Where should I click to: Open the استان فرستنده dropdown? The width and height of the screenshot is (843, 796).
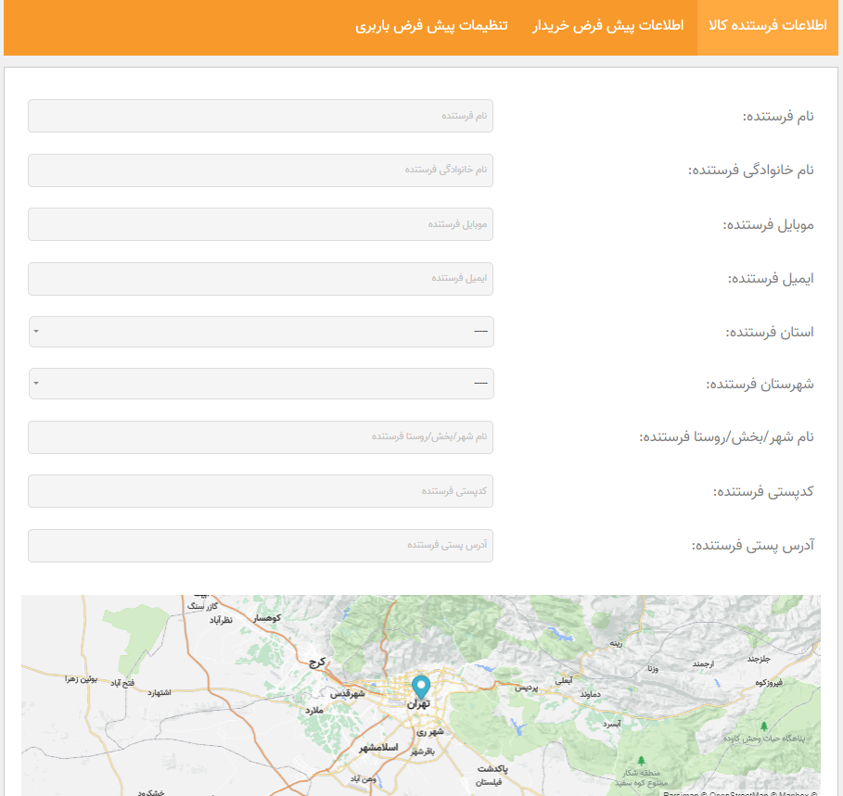pyautogui.click(x=261, y=331)
